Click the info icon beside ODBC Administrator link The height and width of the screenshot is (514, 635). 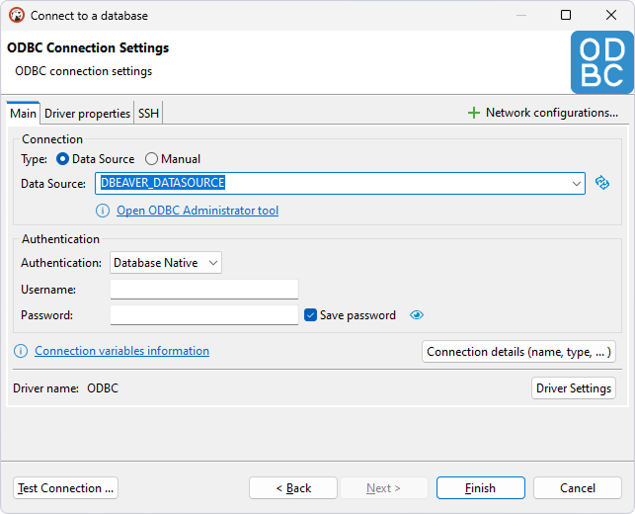[x=103, y=211]
